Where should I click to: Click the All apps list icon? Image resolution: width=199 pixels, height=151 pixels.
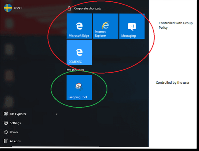pyautogui.click(x=6, y=141)
